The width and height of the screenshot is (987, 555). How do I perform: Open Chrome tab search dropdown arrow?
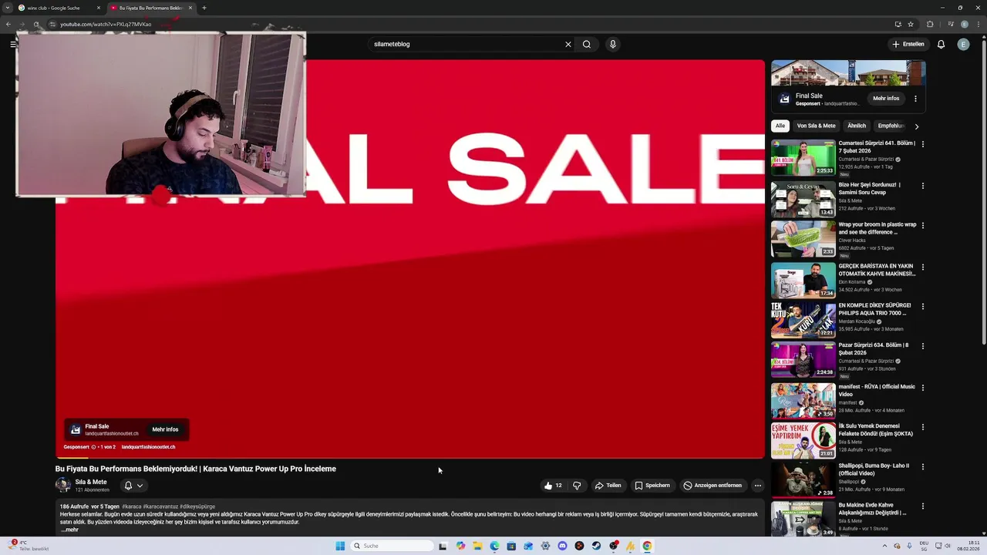click(8, 8)
